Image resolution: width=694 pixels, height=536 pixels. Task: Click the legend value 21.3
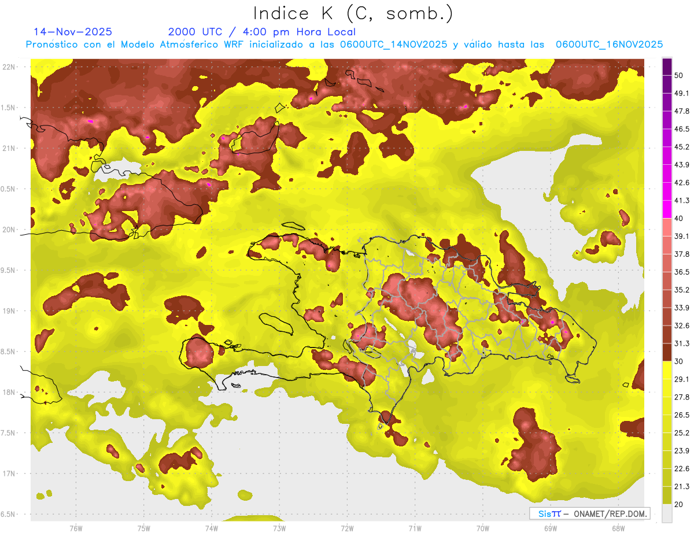[x=682, y=486]
